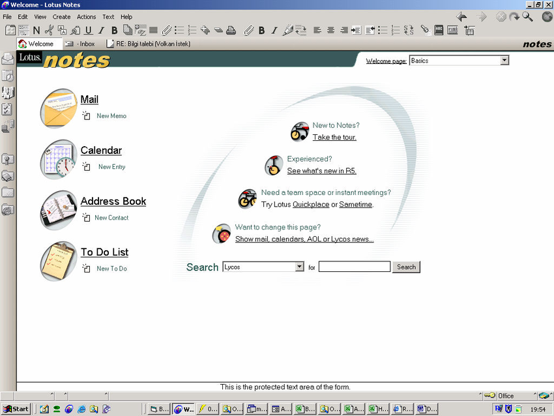Click the Stop navigation icon

pyautogui.click(x=501, y=16)
